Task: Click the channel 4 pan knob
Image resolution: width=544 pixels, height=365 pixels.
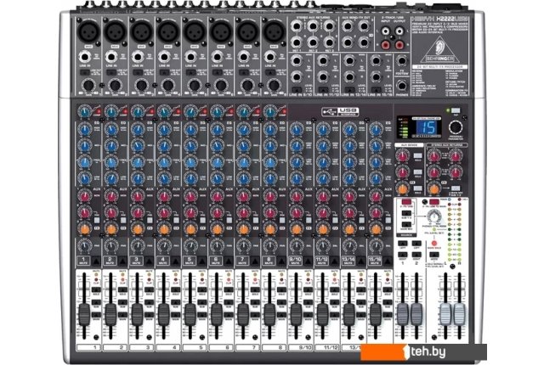Action: (164, 246)
